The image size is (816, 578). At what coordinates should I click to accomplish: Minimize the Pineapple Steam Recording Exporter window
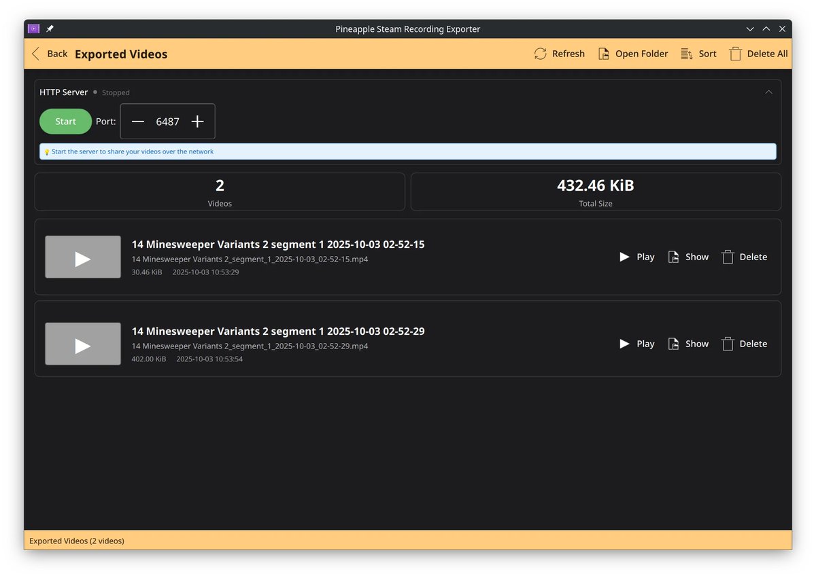(x=750, y=29)
